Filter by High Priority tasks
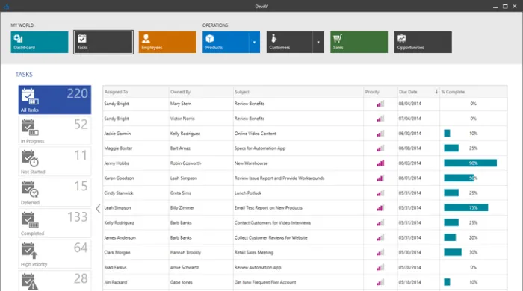523x291 pixels. (55, 254)
